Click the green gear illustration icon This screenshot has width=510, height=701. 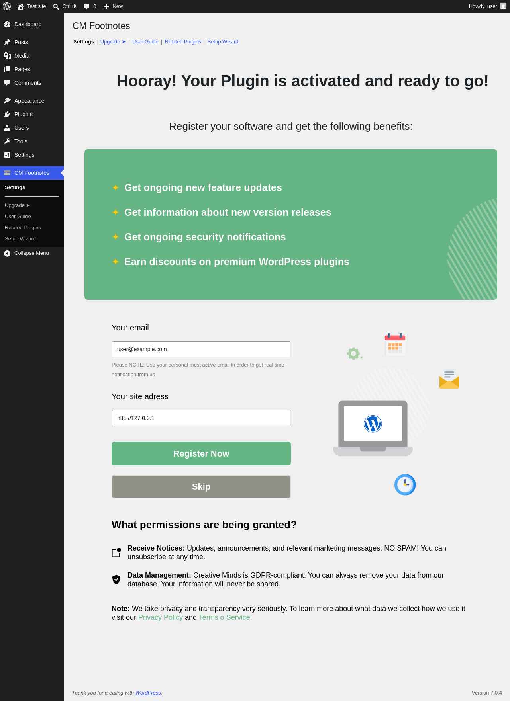[x=354, y=353]
